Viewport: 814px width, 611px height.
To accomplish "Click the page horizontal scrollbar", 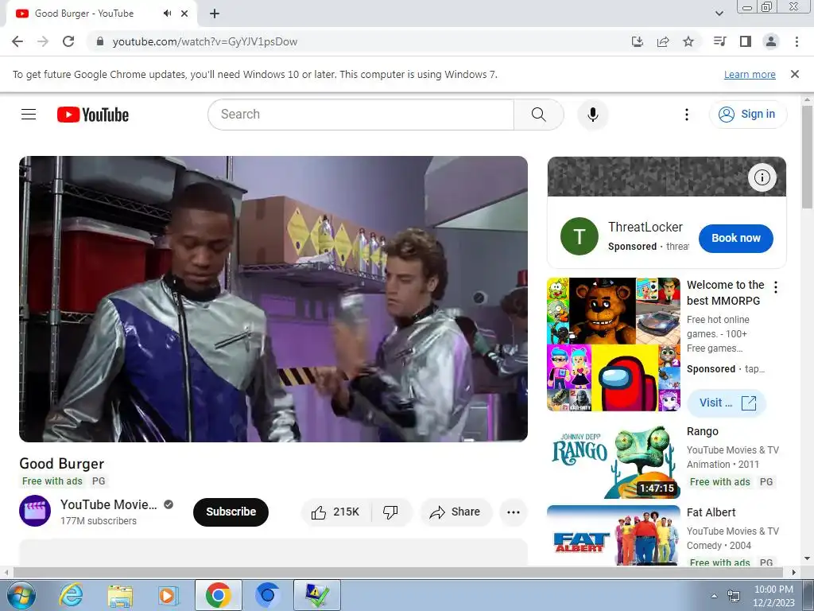I will coord(400,572).
